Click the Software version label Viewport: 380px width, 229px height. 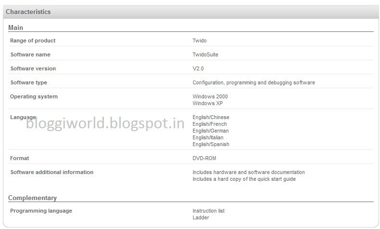point(33,68)
